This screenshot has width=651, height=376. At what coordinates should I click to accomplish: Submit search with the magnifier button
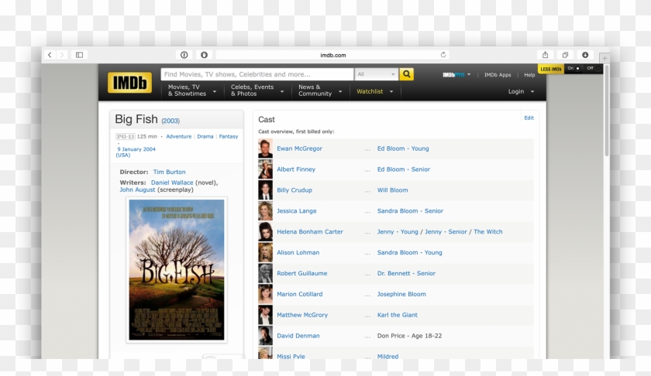pyautogui.click(x=406, y=74)
